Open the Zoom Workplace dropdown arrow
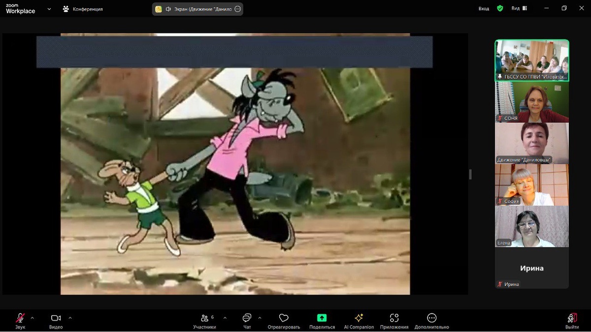Viewport: 591px width, 332px height. 49,9
